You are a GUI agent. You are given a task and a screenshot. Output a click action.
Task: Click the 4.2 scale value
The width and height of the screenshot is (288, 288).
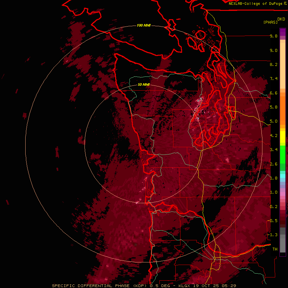[x=274, y=136]
